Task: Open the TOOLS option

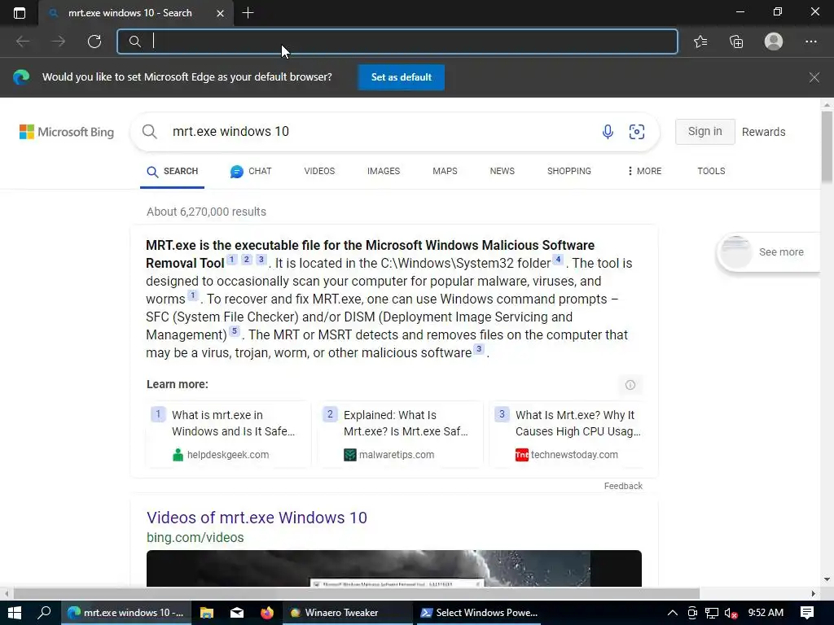Action: [711, 171]
